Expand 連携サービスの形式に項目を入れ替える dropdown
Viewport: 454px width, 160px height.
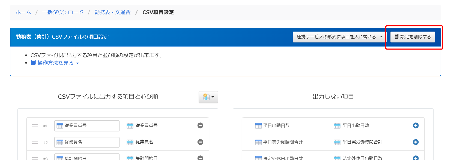[x=340, y=37]
